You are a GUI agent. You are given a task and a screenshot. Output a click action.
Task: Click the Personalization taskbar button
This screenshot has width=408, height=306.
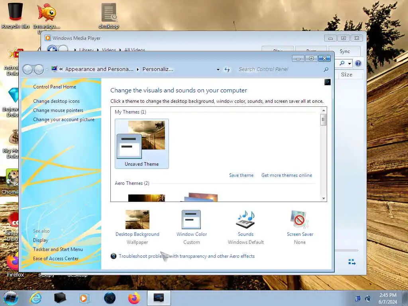[159, 298]
